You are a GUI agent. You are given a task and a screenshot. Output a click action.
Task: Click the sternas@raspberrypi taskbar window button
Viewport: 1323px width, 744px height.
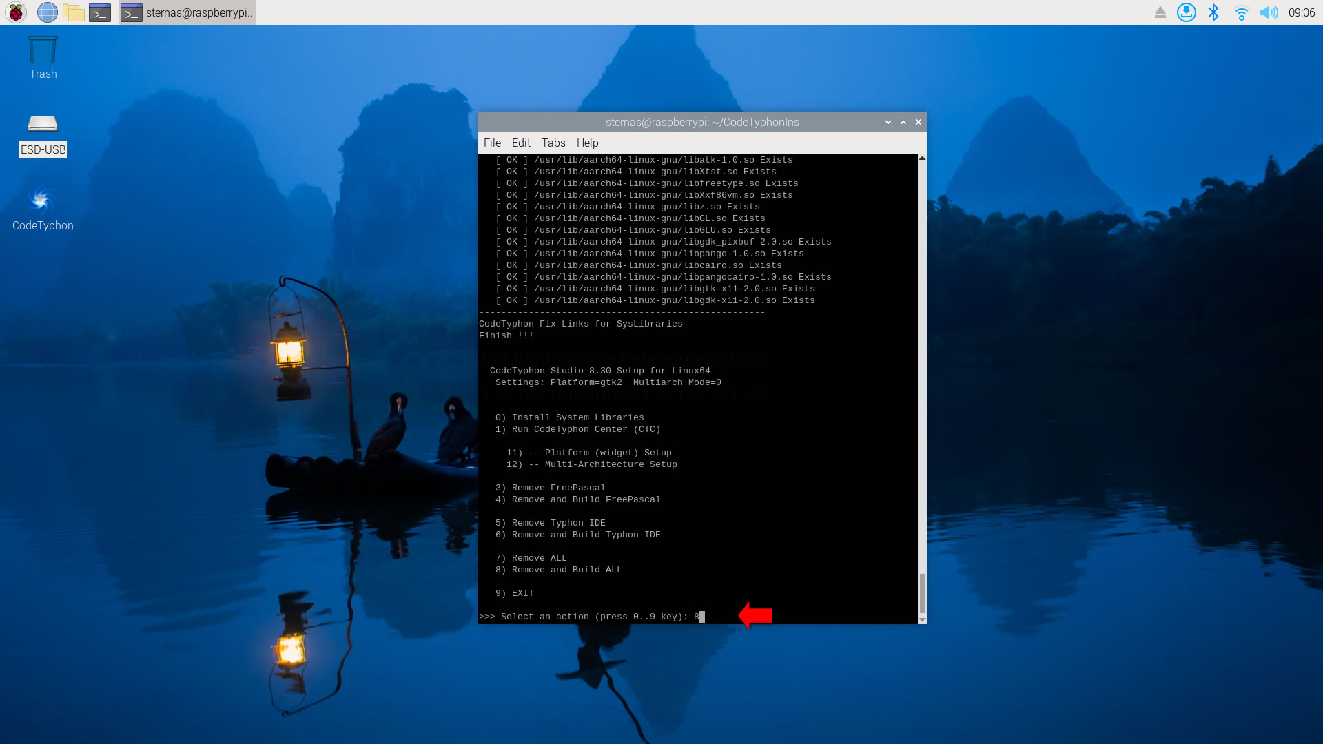click(x=187, y=12)
